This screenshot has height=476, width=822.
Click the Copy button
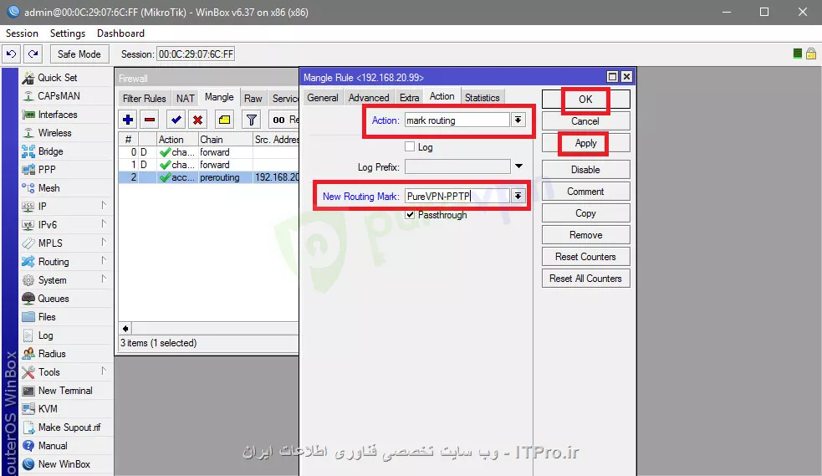585,213
